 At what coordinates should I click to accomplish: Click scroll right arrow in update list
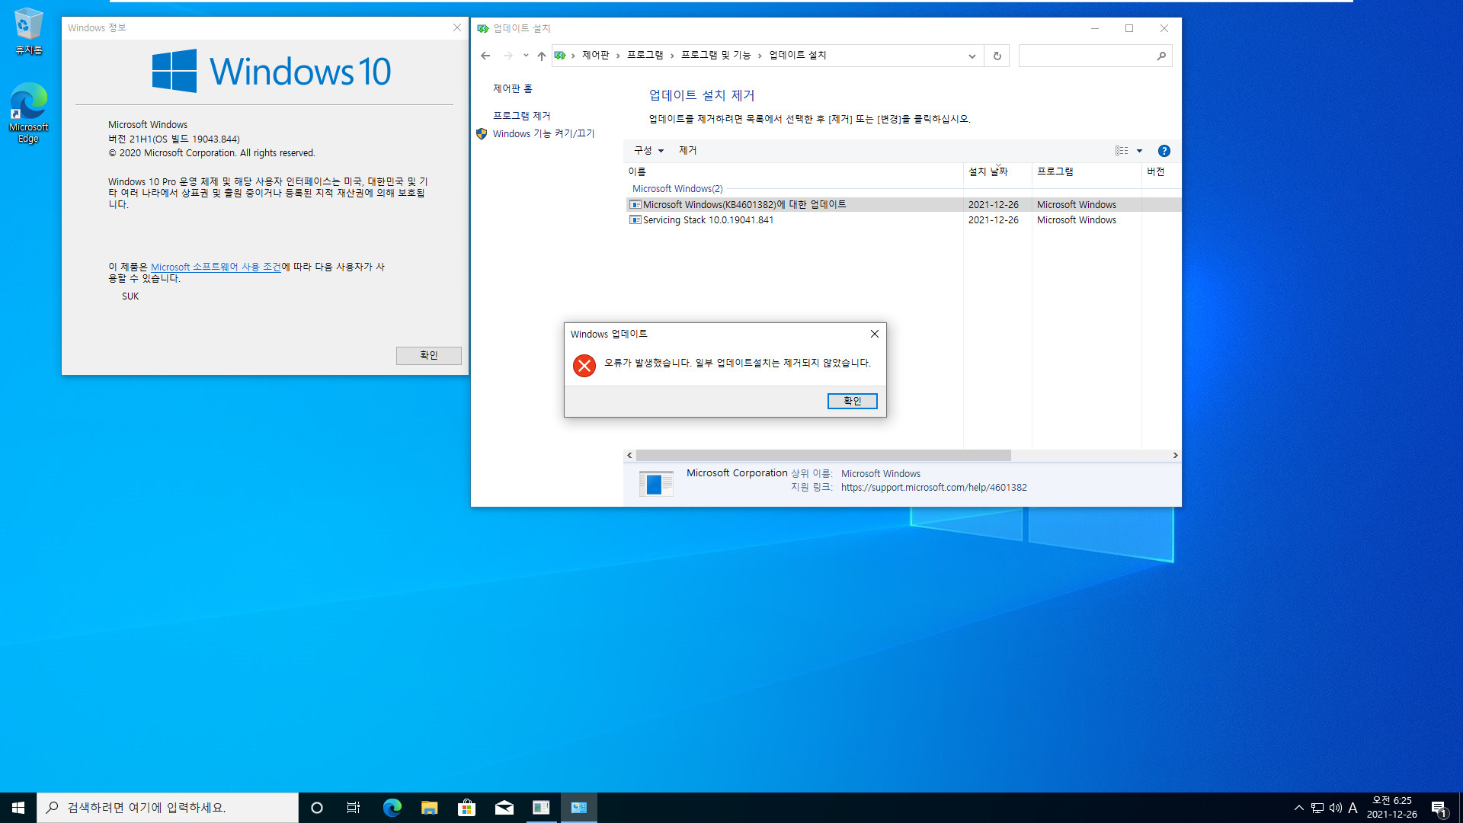(1175, 456)
